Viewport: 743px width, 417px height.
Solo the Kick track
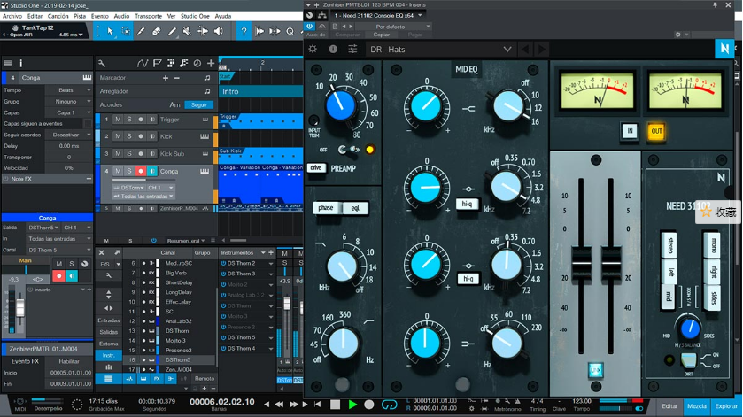coord(129,136)
